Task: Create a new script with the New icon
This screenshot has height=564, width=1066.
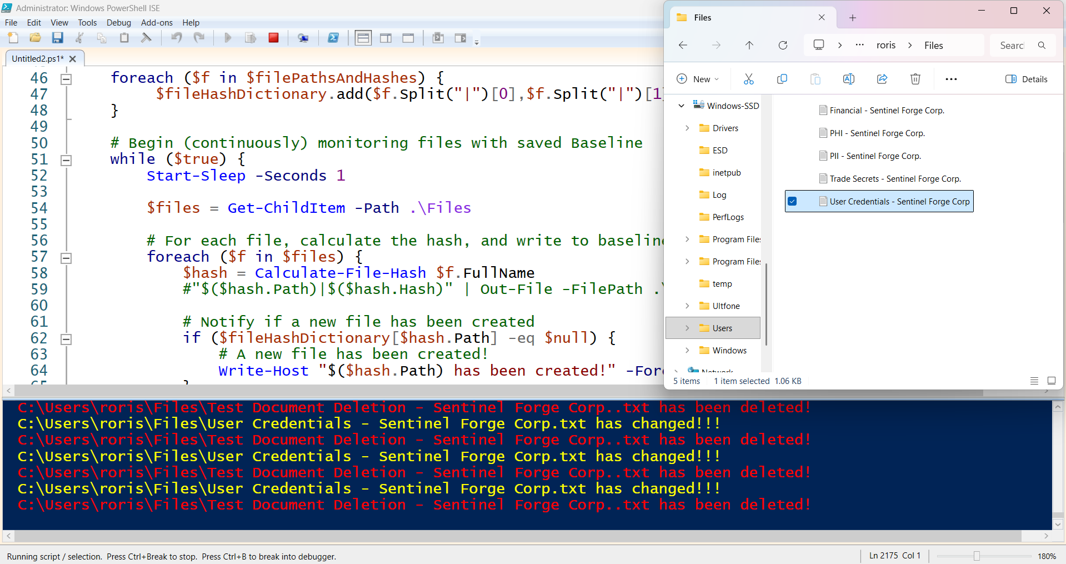Action: tap(13, 38)
